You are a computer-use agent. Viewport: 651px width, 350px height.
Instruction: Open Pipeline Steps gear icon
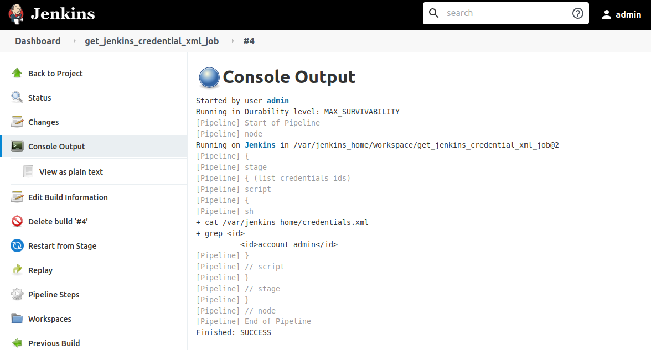coord(17,294)
